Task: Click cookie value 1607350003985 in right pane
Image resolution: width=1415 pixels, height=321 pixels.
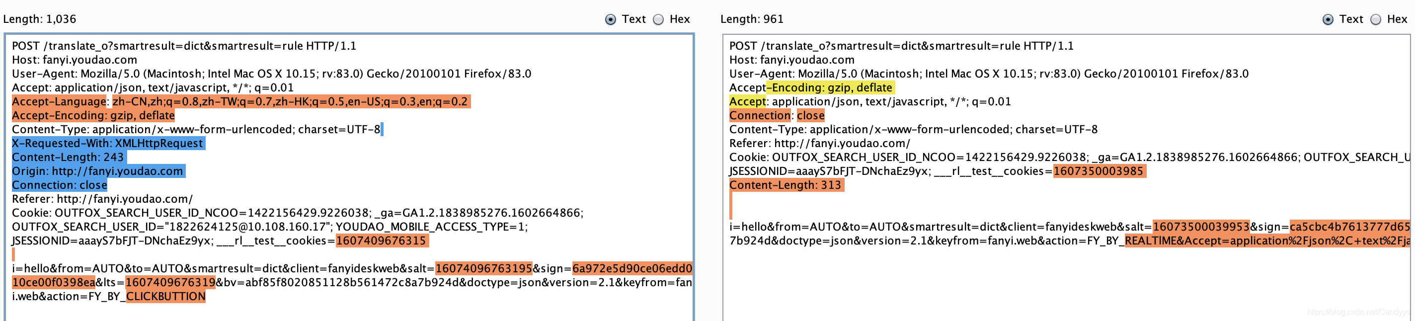Action: (1099, 171)
